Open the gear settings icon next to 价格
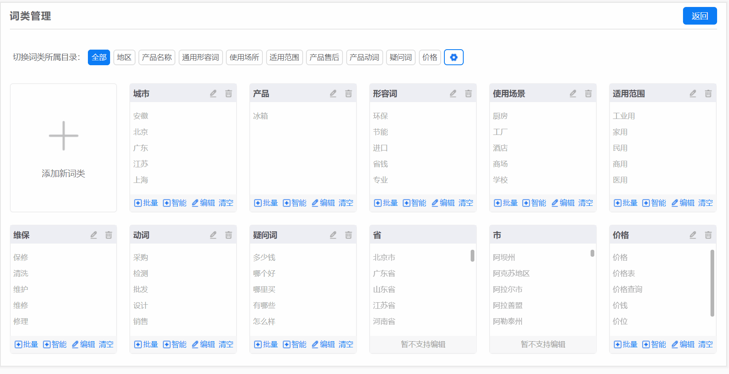 click(x=453, y=57)
